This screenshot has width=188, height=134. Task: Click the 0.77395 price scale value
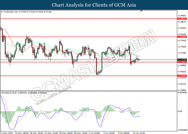182,53
